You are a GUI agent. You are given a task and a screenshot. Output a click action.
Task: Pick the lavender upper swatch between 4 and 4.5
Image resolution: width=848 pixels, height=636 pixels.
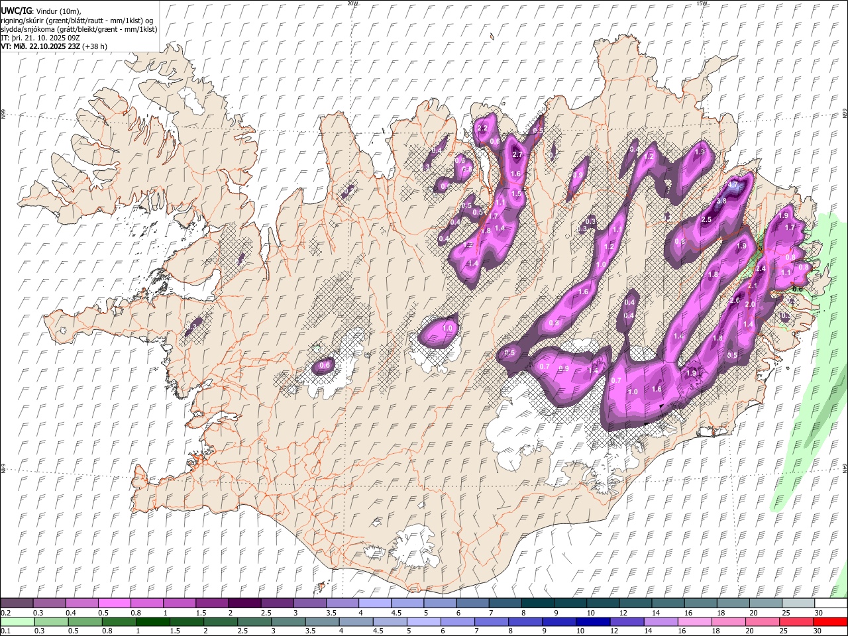tap(374, 604)
